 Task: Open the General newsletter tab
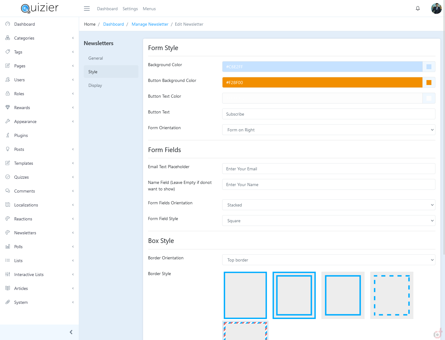(x=95, y=58)
